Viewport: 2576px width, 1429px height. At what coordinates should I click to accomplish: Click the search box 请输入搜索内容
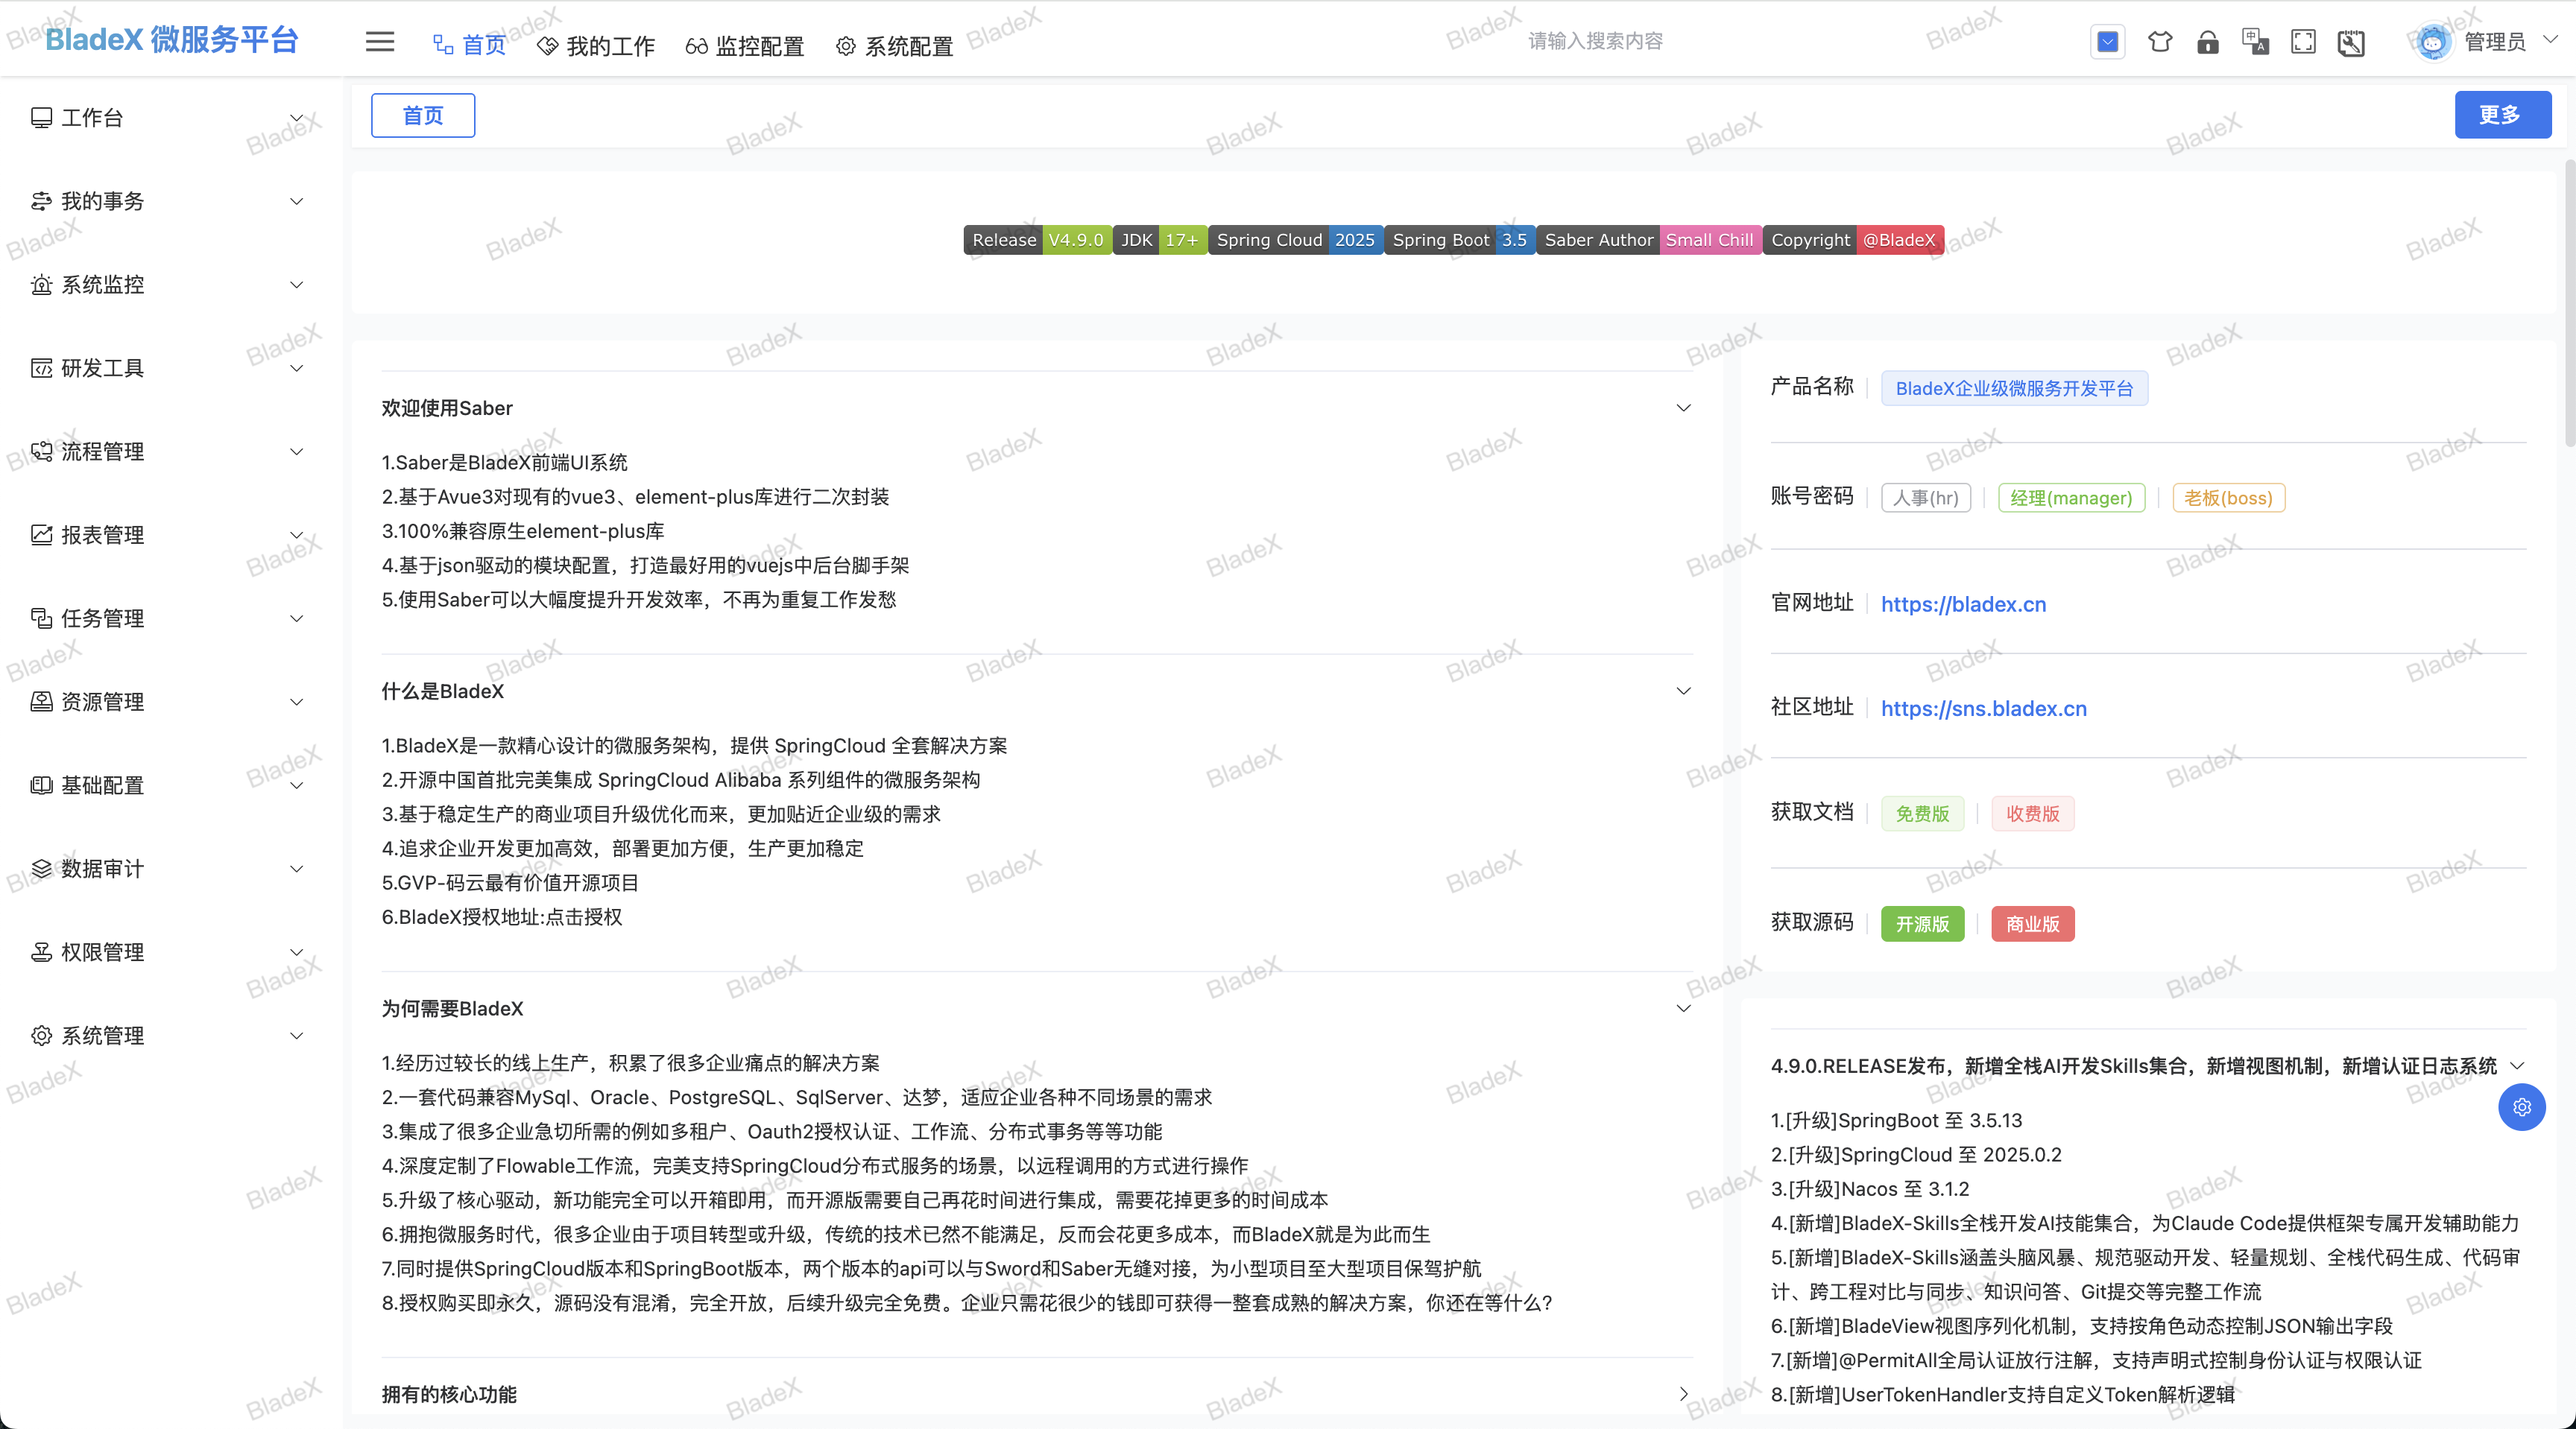tap(1595, 41)
